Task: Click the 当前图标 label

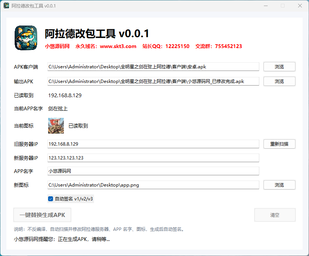Action: (x=24, y=126)
